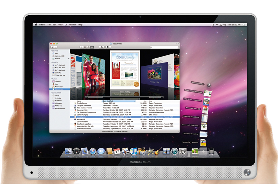Open Safari from the Dock
Image resolution: width=279 pixels, height=184 pixels.
(x=93, y=152)
